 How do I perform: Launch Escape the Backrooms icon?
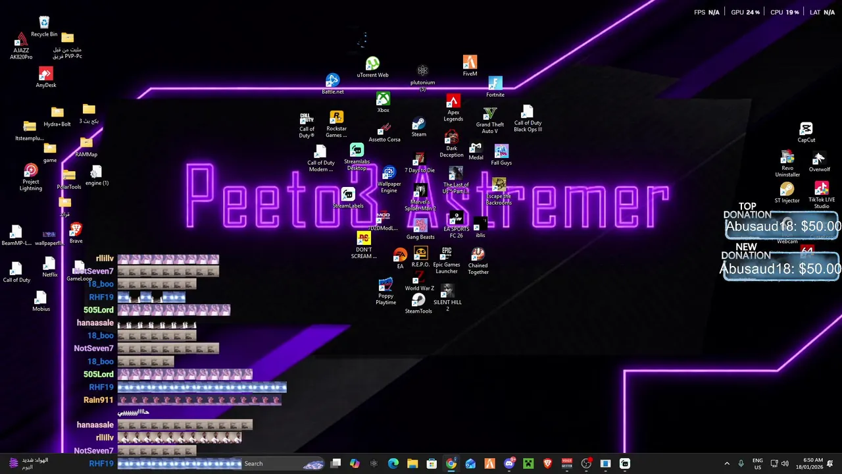coord(499,192)
